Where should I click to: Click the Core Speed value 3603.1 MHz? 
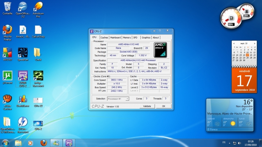[117, 80]
